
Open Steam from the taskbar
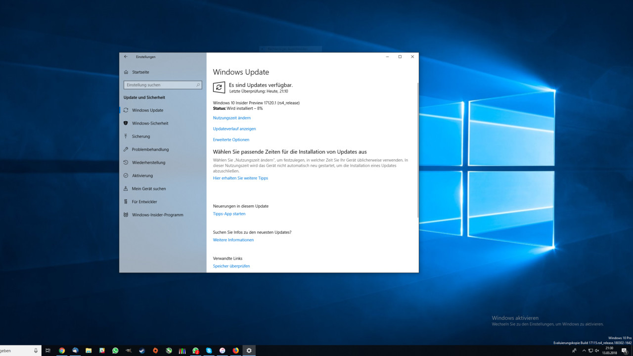pos(142,351)
